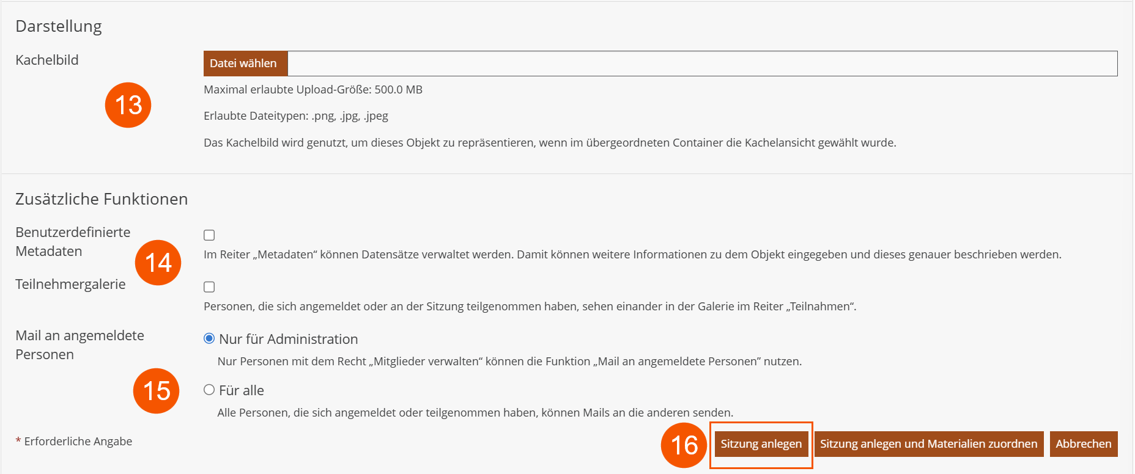The width and height of the screenshot is (1135, 474).
Task: Click the "Darstellung" section heading
Action: (x=59, y=26)
